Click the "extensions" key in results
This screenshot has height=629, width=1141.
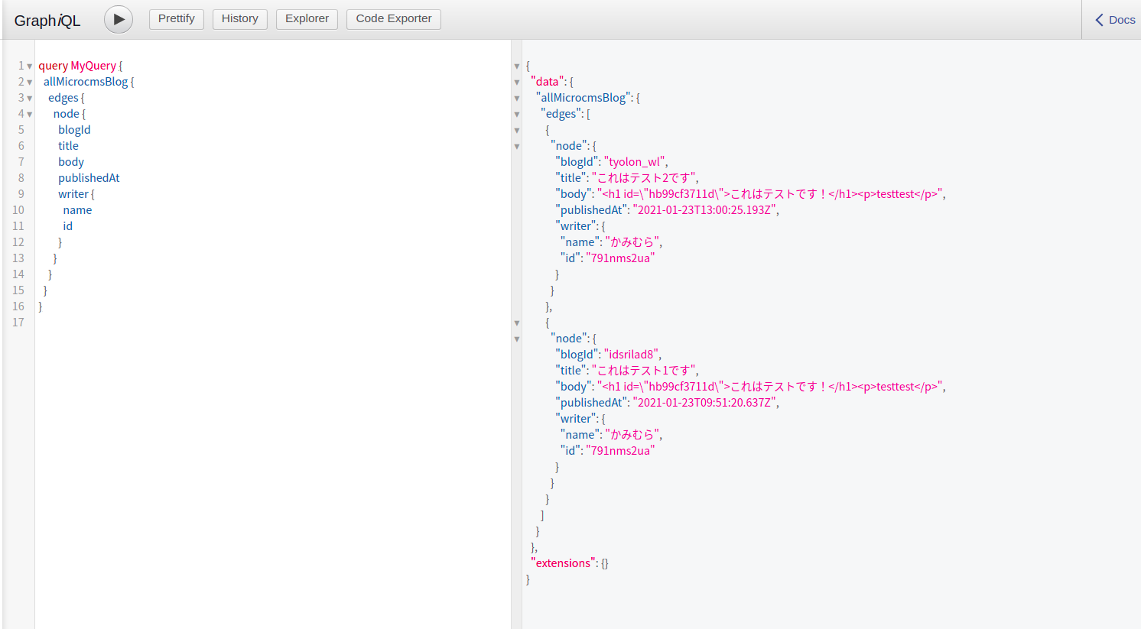coord(563,563)
